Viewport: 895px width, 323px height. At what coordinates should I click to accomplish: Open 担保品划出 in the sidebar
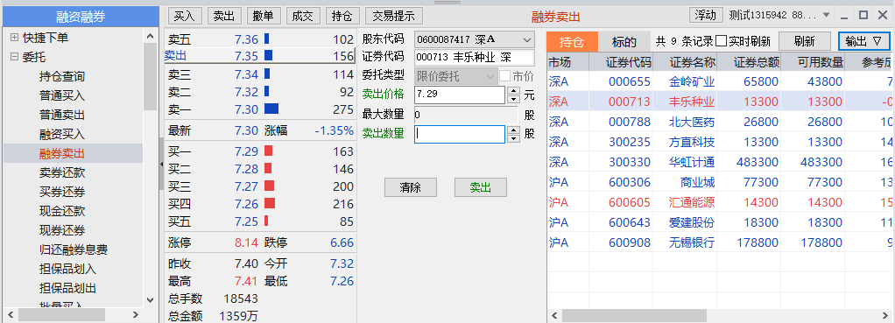pos(68,288)
